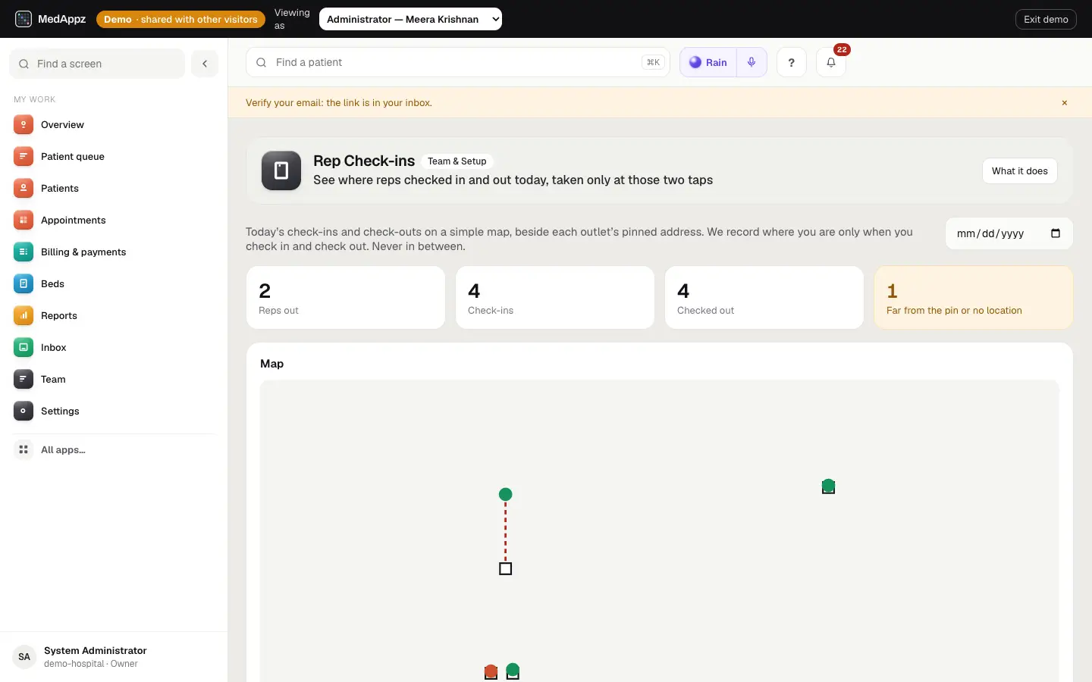Open Overview from the sidebar
This screenshot has width=1092, height=682.
click(x=114, y=125)
